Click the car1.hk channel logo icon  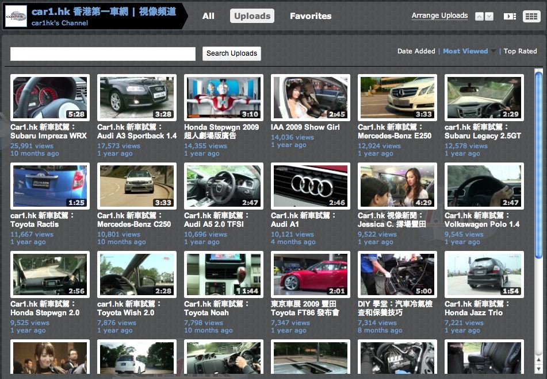click(16, 16)
